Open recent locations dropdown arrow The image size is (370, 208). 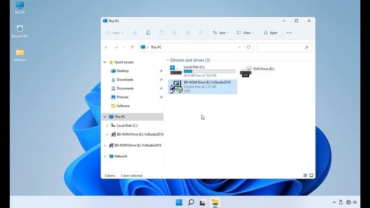click(124, 47)
